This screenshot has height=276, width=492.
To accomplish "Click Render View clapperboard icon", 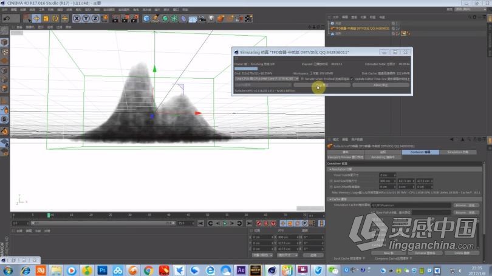I will pos(115,18).
